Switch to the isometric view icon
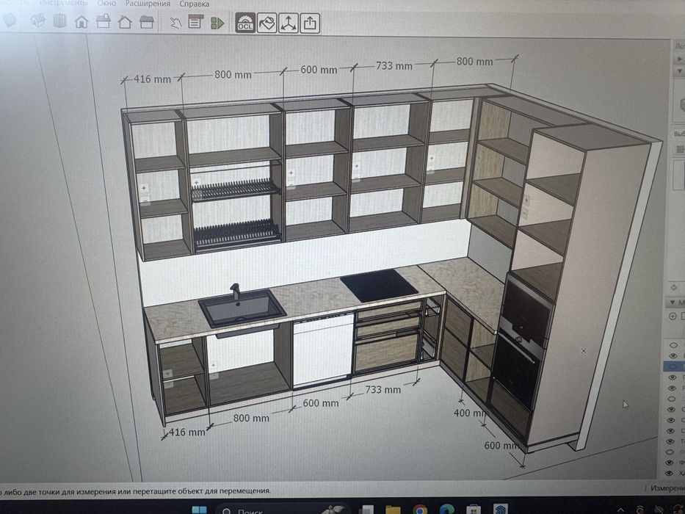The image size is (685, 514). (38, 20)
